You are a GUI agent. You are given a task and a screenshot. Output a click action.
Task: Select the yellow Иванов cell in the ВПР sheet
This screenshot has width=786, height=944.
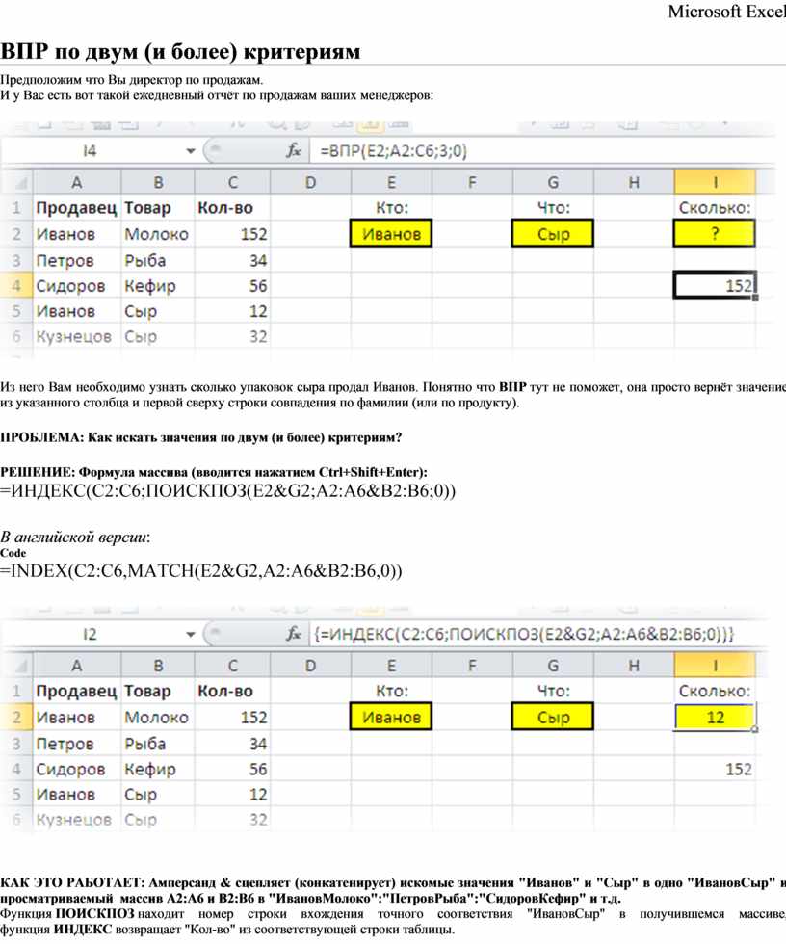tap(391, 233)
